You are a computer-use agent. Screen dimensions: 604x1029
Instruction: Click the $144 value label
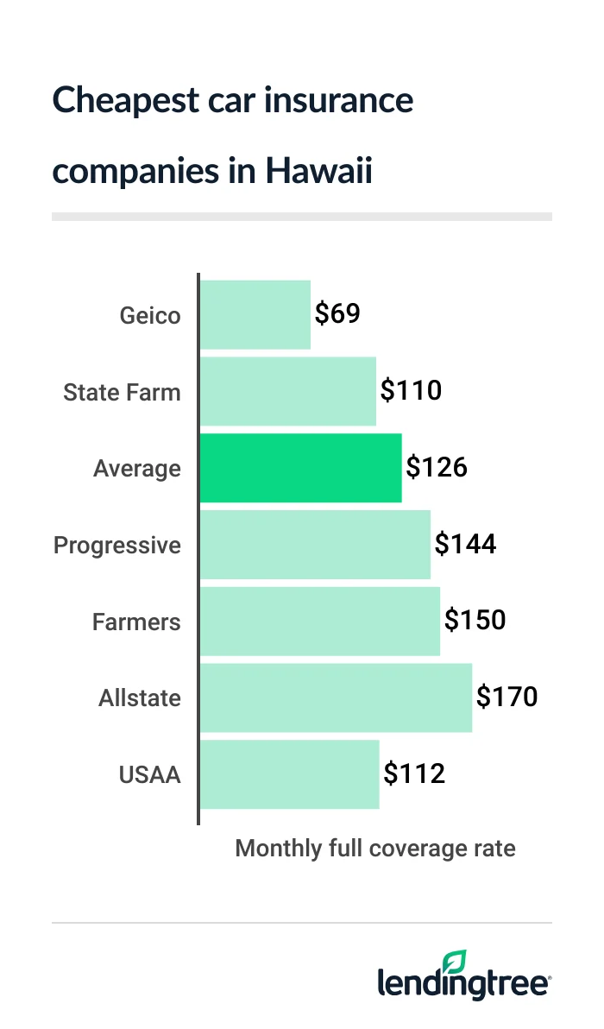(x=465, y=545)
